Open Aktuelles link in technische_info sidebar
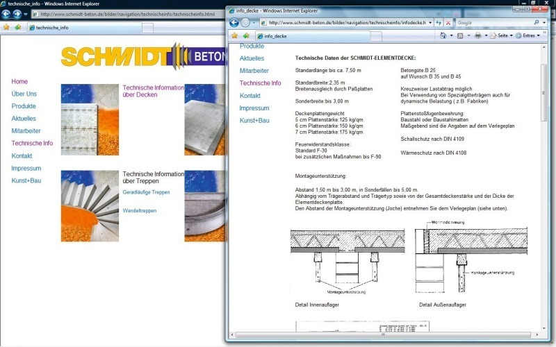This screenshot has height=347, width=556. 24,119
